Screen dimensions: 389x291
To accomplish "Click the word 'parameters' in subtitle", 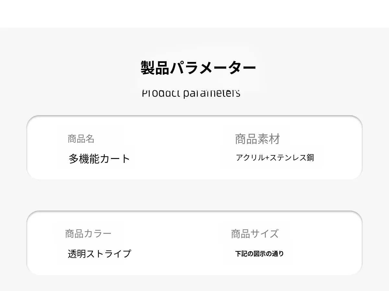I will pos(212,93).
